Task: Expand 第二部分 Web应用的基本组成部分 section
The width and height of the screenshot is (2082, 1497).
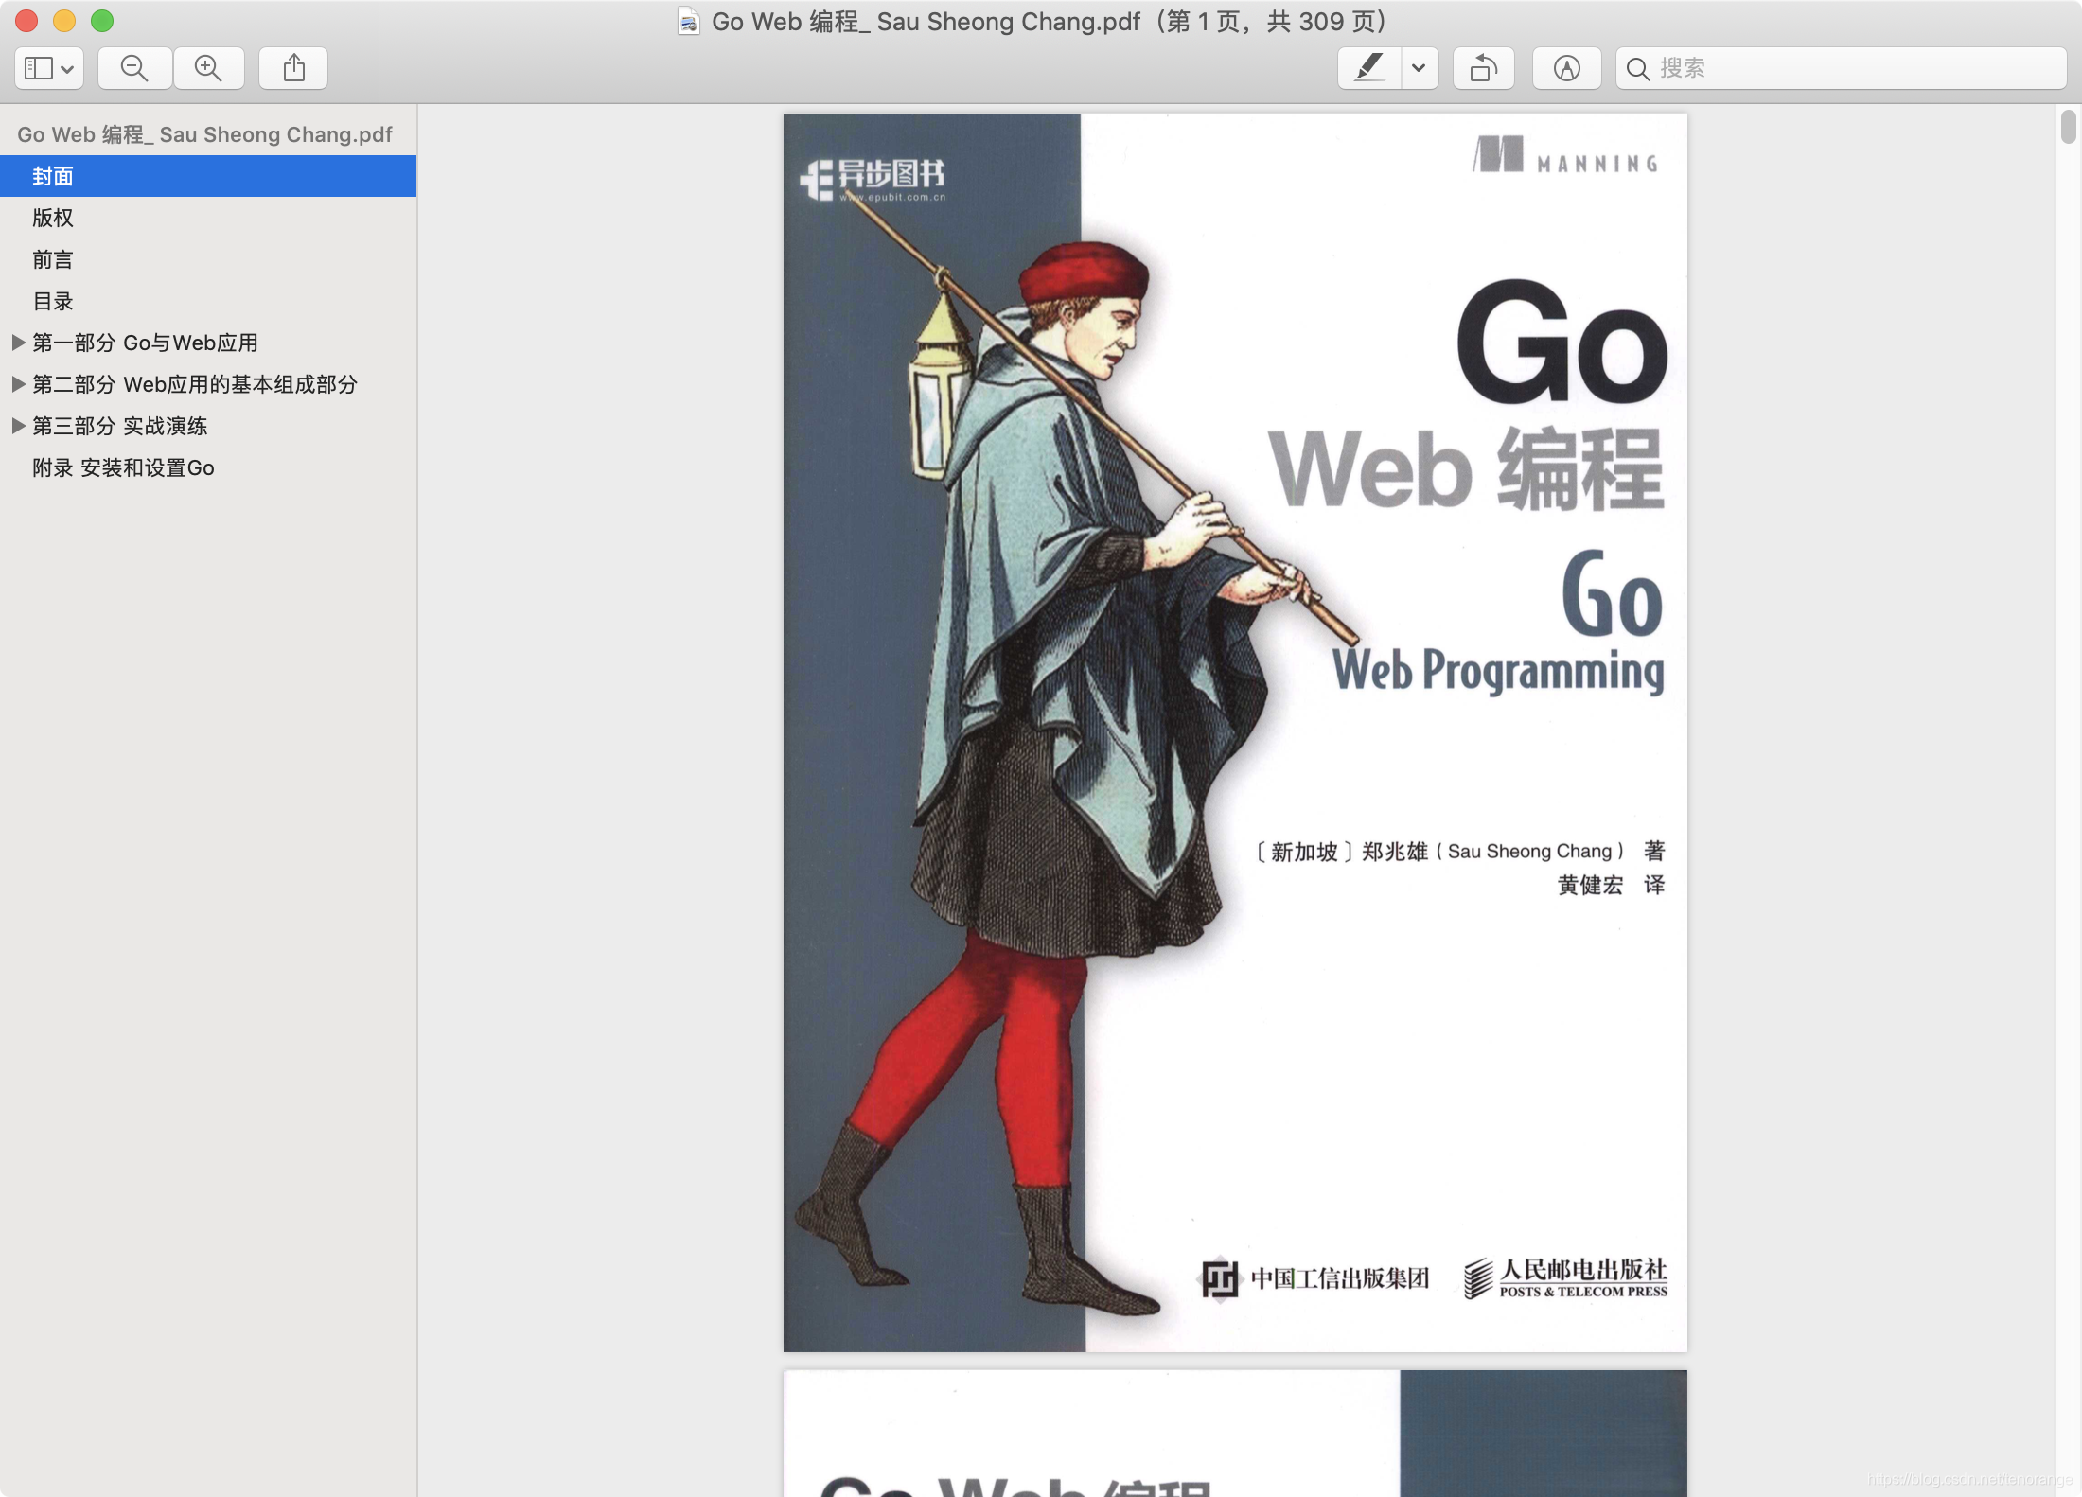Action: (x=19, y=384)
